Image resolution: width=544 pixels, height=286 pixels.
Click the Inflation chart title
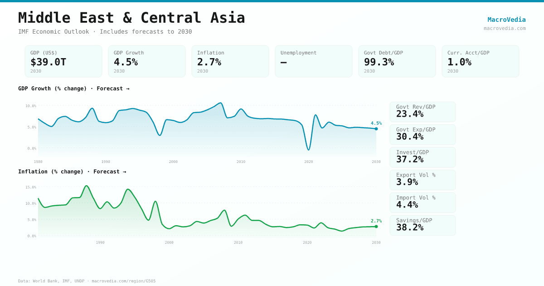click(x=72, y=172)
